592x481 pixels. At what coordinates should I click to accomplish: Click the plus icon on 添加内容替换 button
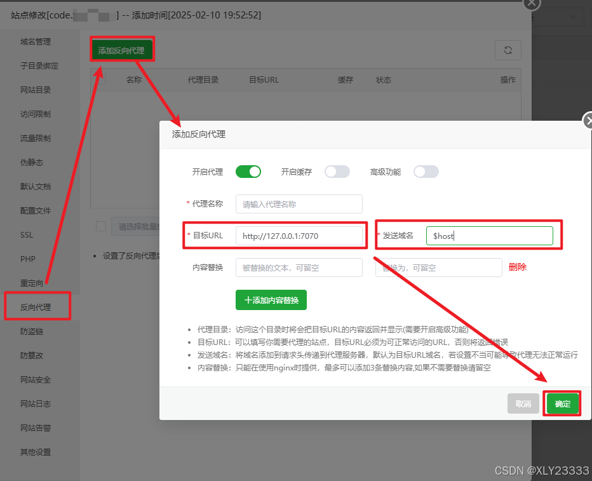(x=247, y=301)
